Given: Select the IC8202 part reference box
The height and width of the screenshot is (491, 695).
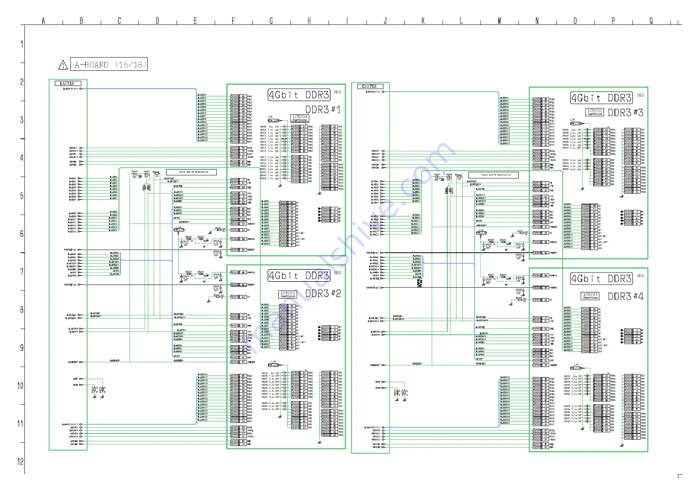Looking at the screenshot, I should click(595, 112).
